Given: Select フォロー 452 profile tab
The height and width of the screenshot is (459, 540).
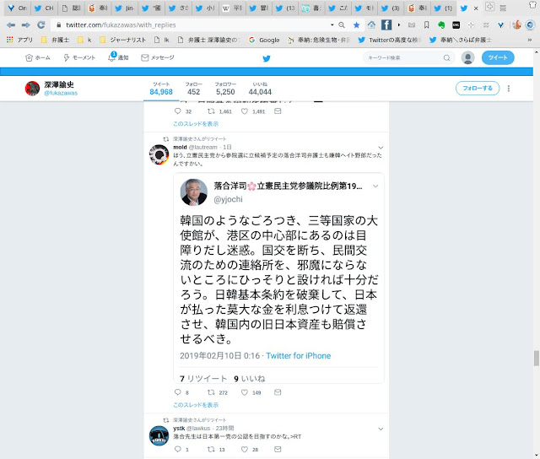Looking at the screenshot, I should click(193, 89).
